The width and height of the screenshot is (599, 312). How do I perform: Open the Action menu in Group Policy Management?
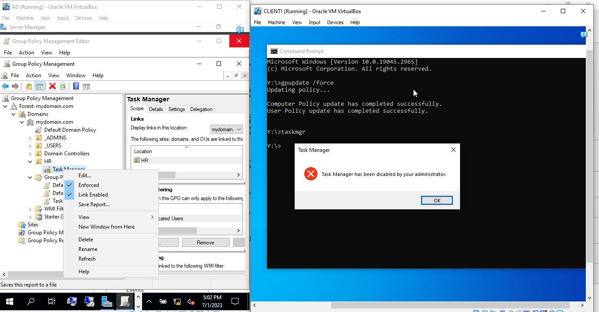(x=33, y=75)
